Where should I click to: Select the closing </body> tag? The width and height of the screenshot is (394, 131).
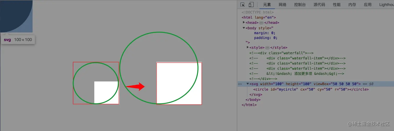coord(253,100)
